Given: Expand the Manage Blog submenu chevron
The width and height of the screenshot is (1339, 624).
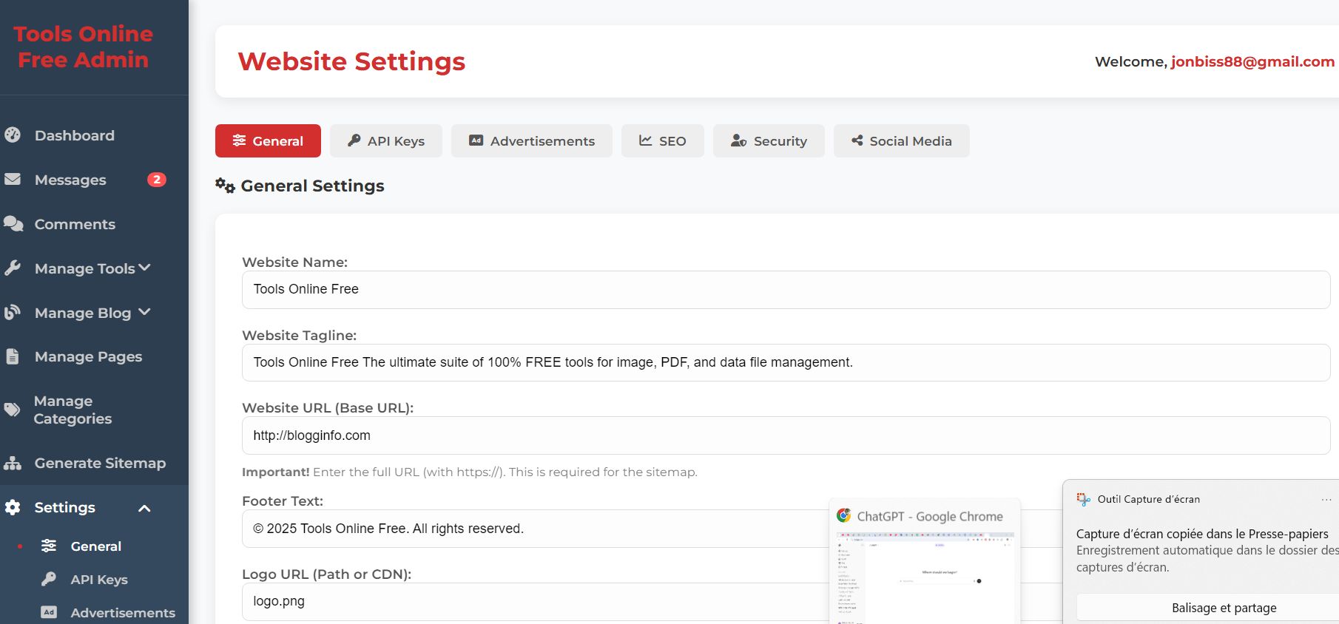Looking at the screenshot, I should (x=144, y=312).
